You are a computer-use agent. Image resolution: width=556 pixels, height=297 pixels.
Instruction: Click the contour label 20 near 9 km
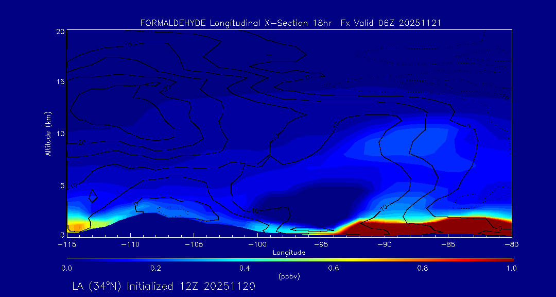(x=81, y=143)
